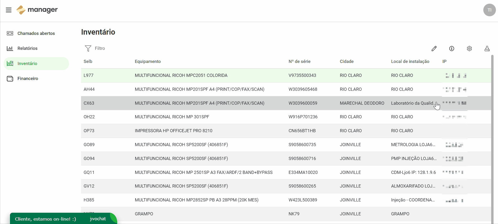
Task: Sort by Nº de série column header
Action: click(299, 61)
